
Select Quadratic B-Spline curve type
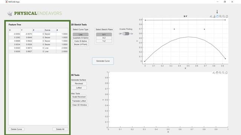coord(81,38)
